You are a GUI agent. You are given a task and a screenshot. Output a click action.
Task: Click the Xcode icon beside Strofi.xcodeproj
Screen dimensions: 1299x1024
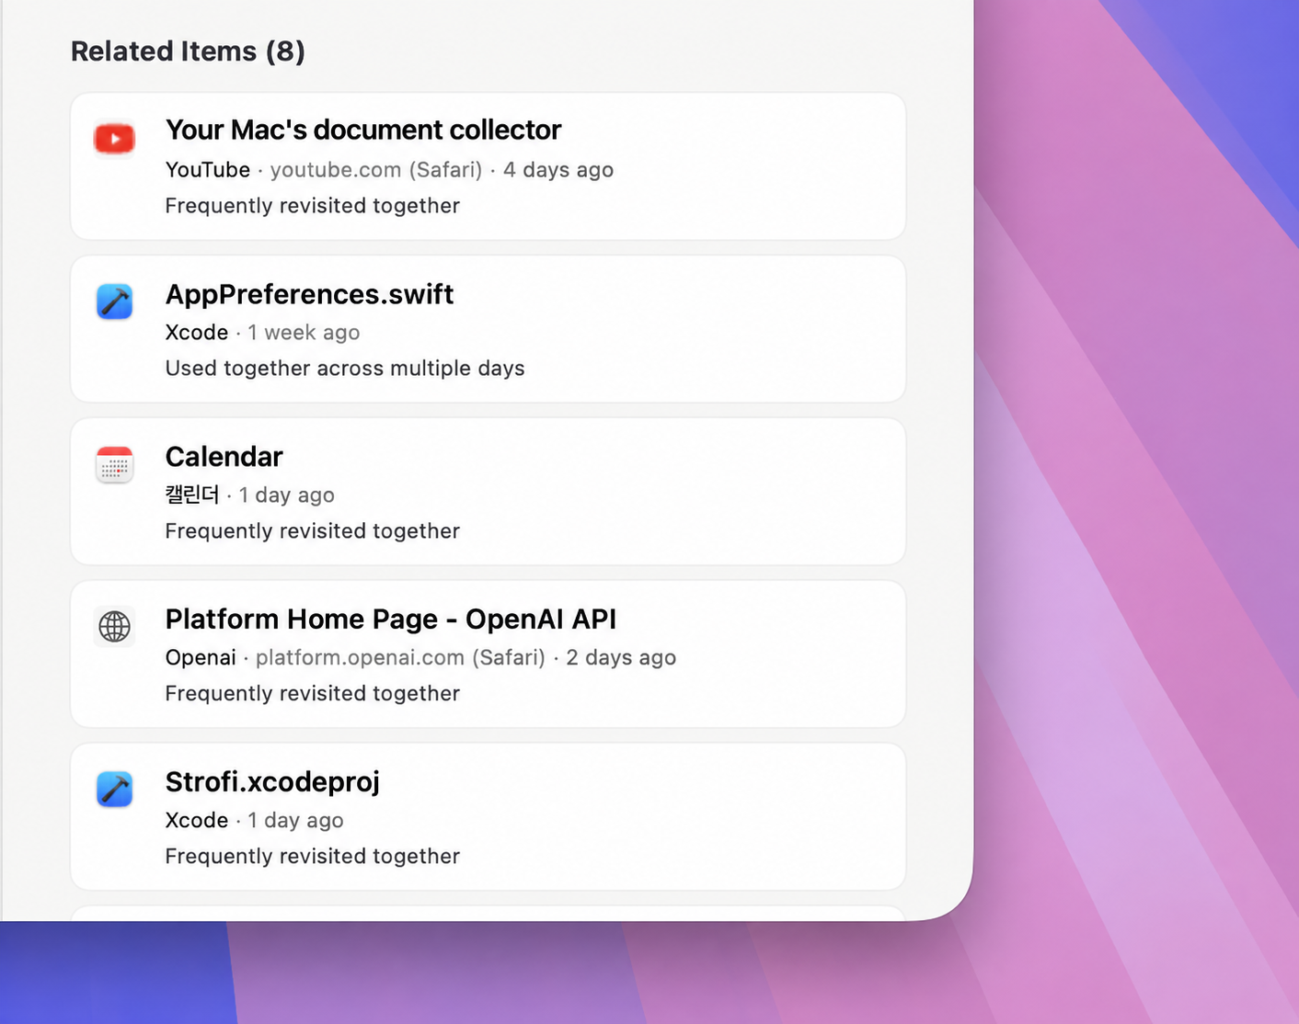(115, 790)
